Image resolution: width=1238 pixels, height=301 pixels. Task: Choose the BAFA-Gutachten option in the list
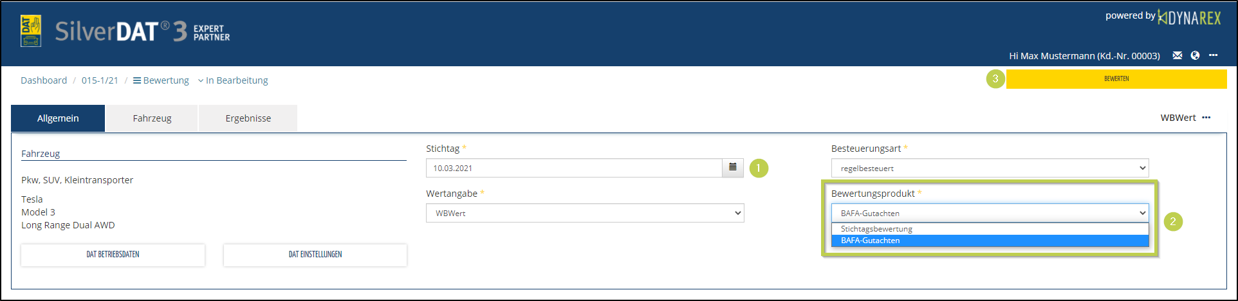coord(870,241)
